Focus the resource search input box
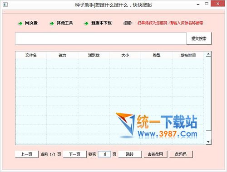The image size is (227, 172). pos(101,38)
